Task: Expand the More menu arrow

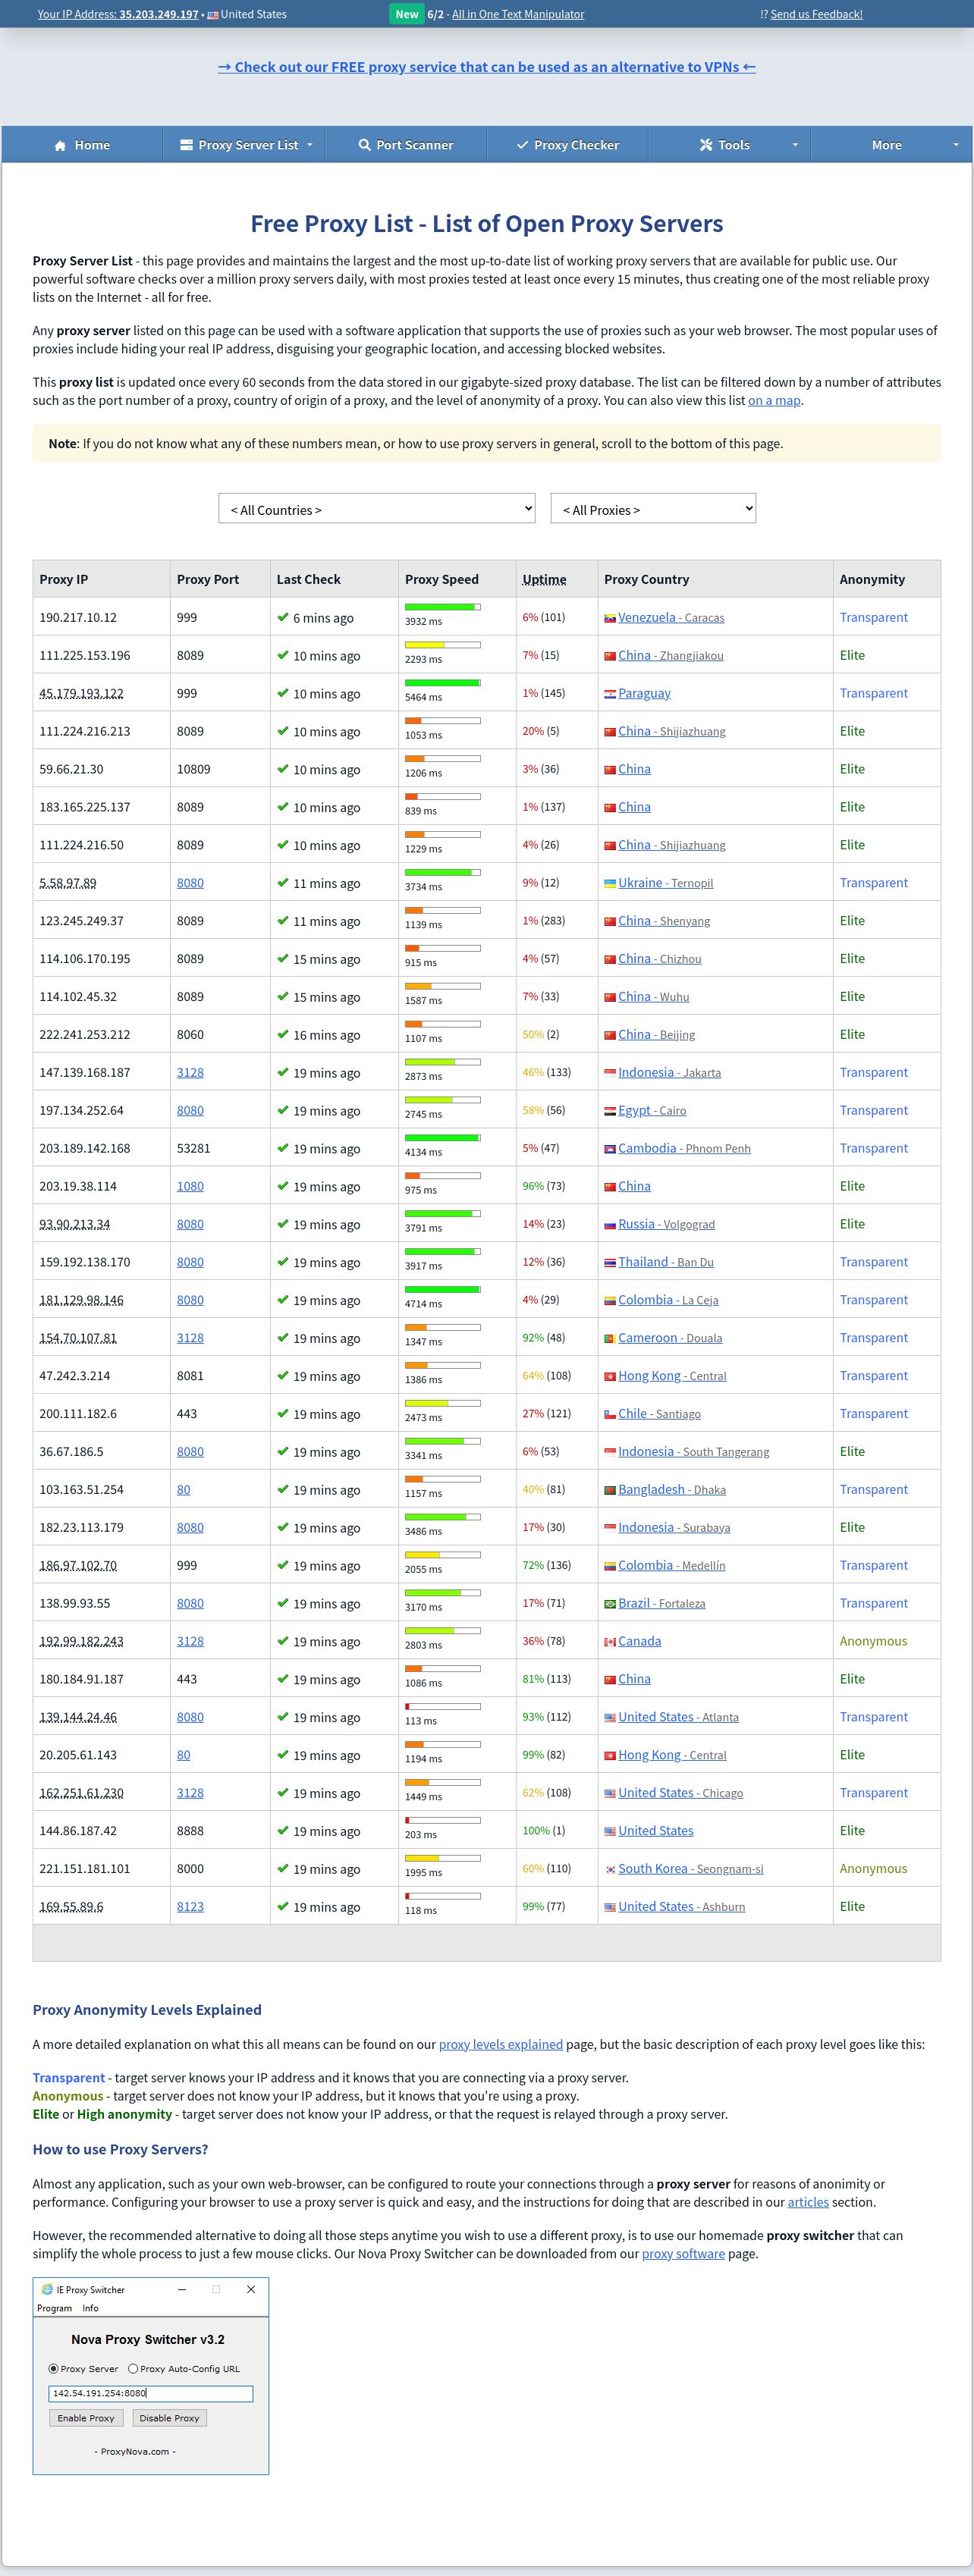Action: pyautogui.click(x=955, y=145)
